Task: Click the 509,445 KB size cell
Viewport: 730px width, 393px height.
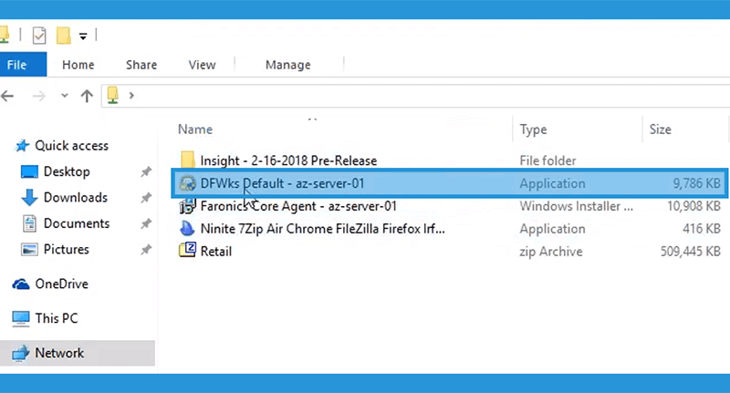Action: (x=691, y=251)
